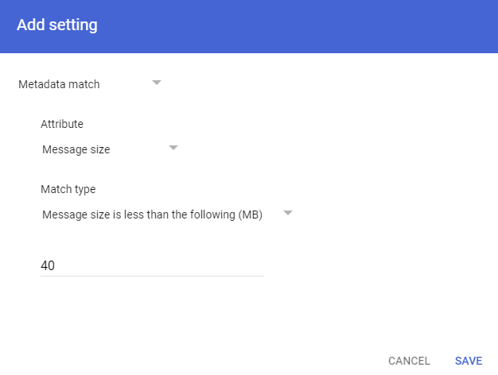This screenshot has width=498, height=375.
Task: Open the Metadata match dropdown arrow
Action: (x=157, y=83)
